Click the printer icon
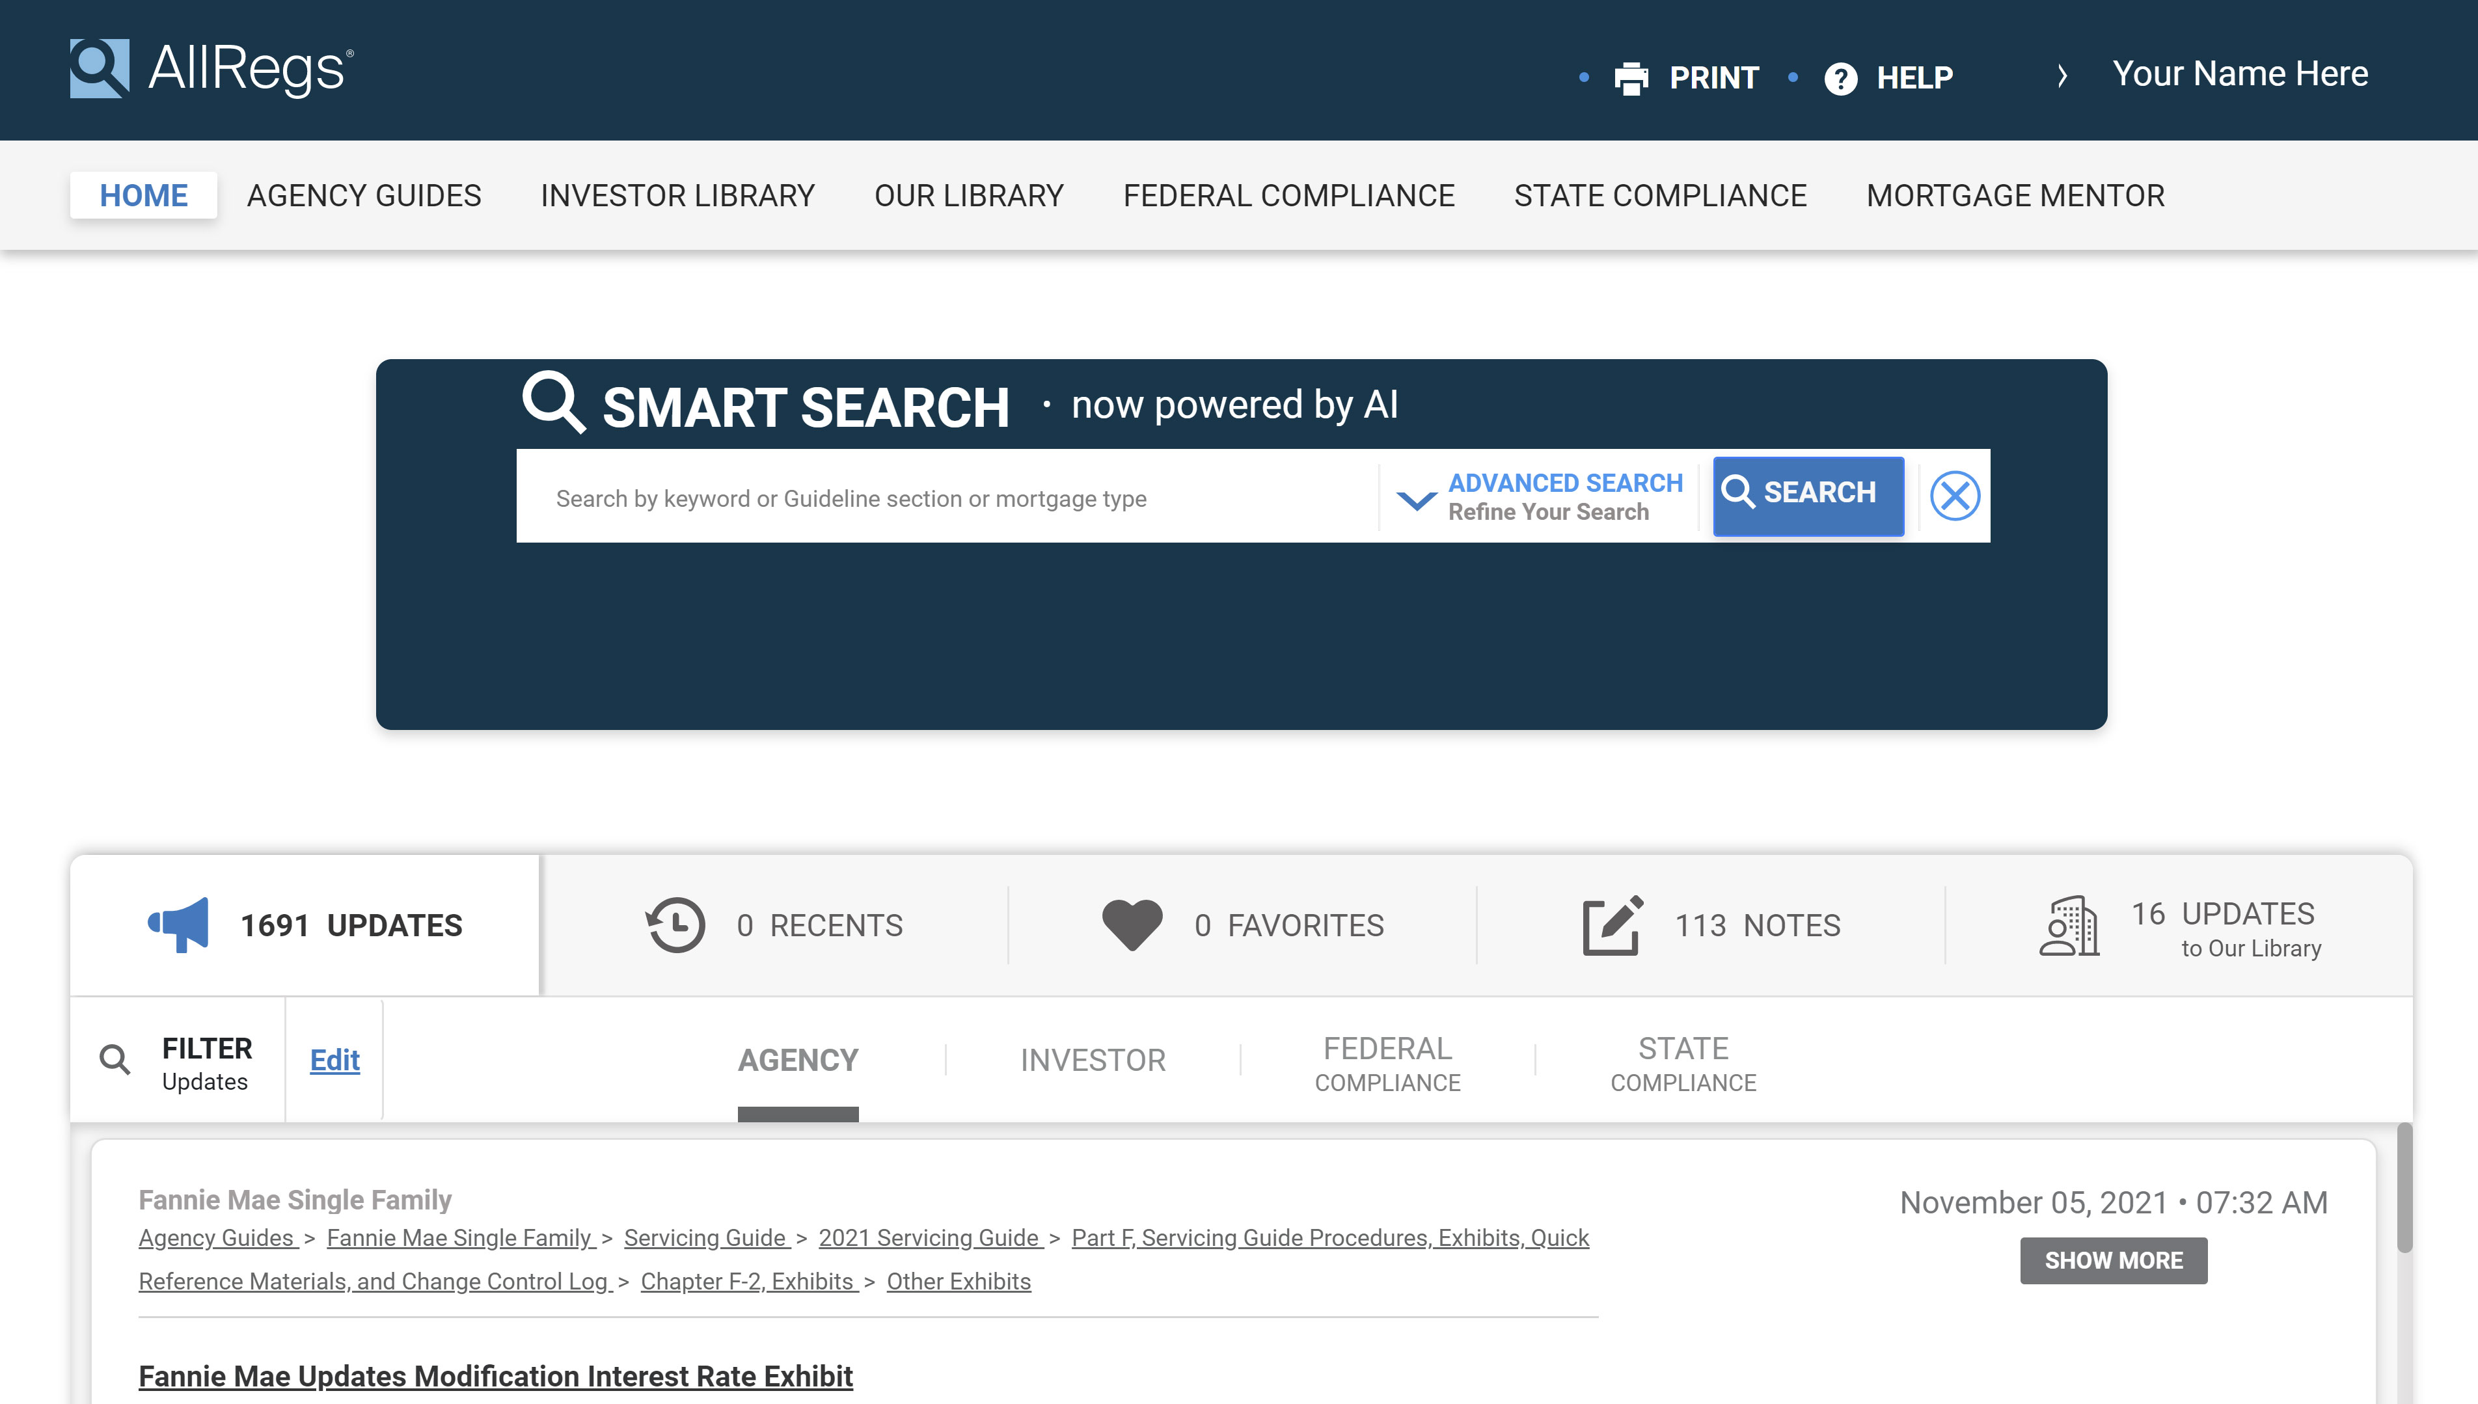This screenshot has height=1404, width=2478. coord(1631,78)
